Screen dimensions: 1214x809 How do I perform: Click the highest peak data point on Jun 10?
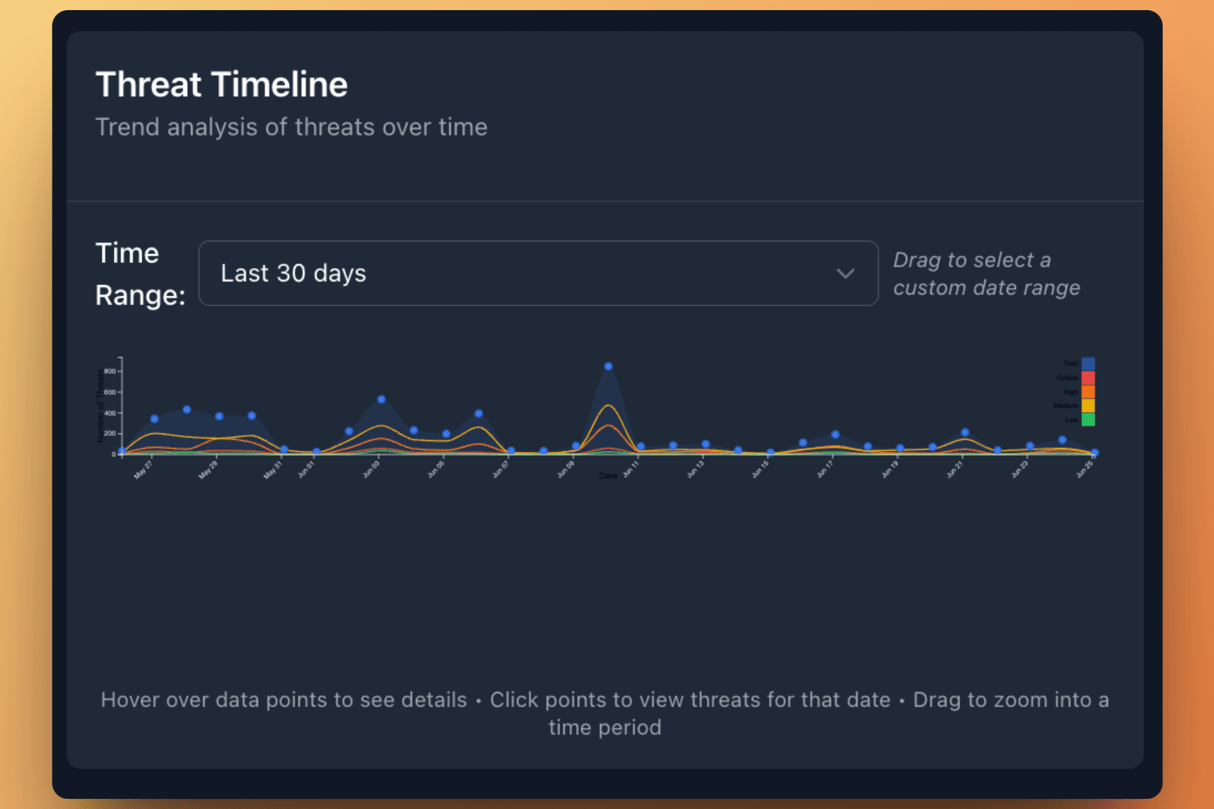[x=608, y=367]
